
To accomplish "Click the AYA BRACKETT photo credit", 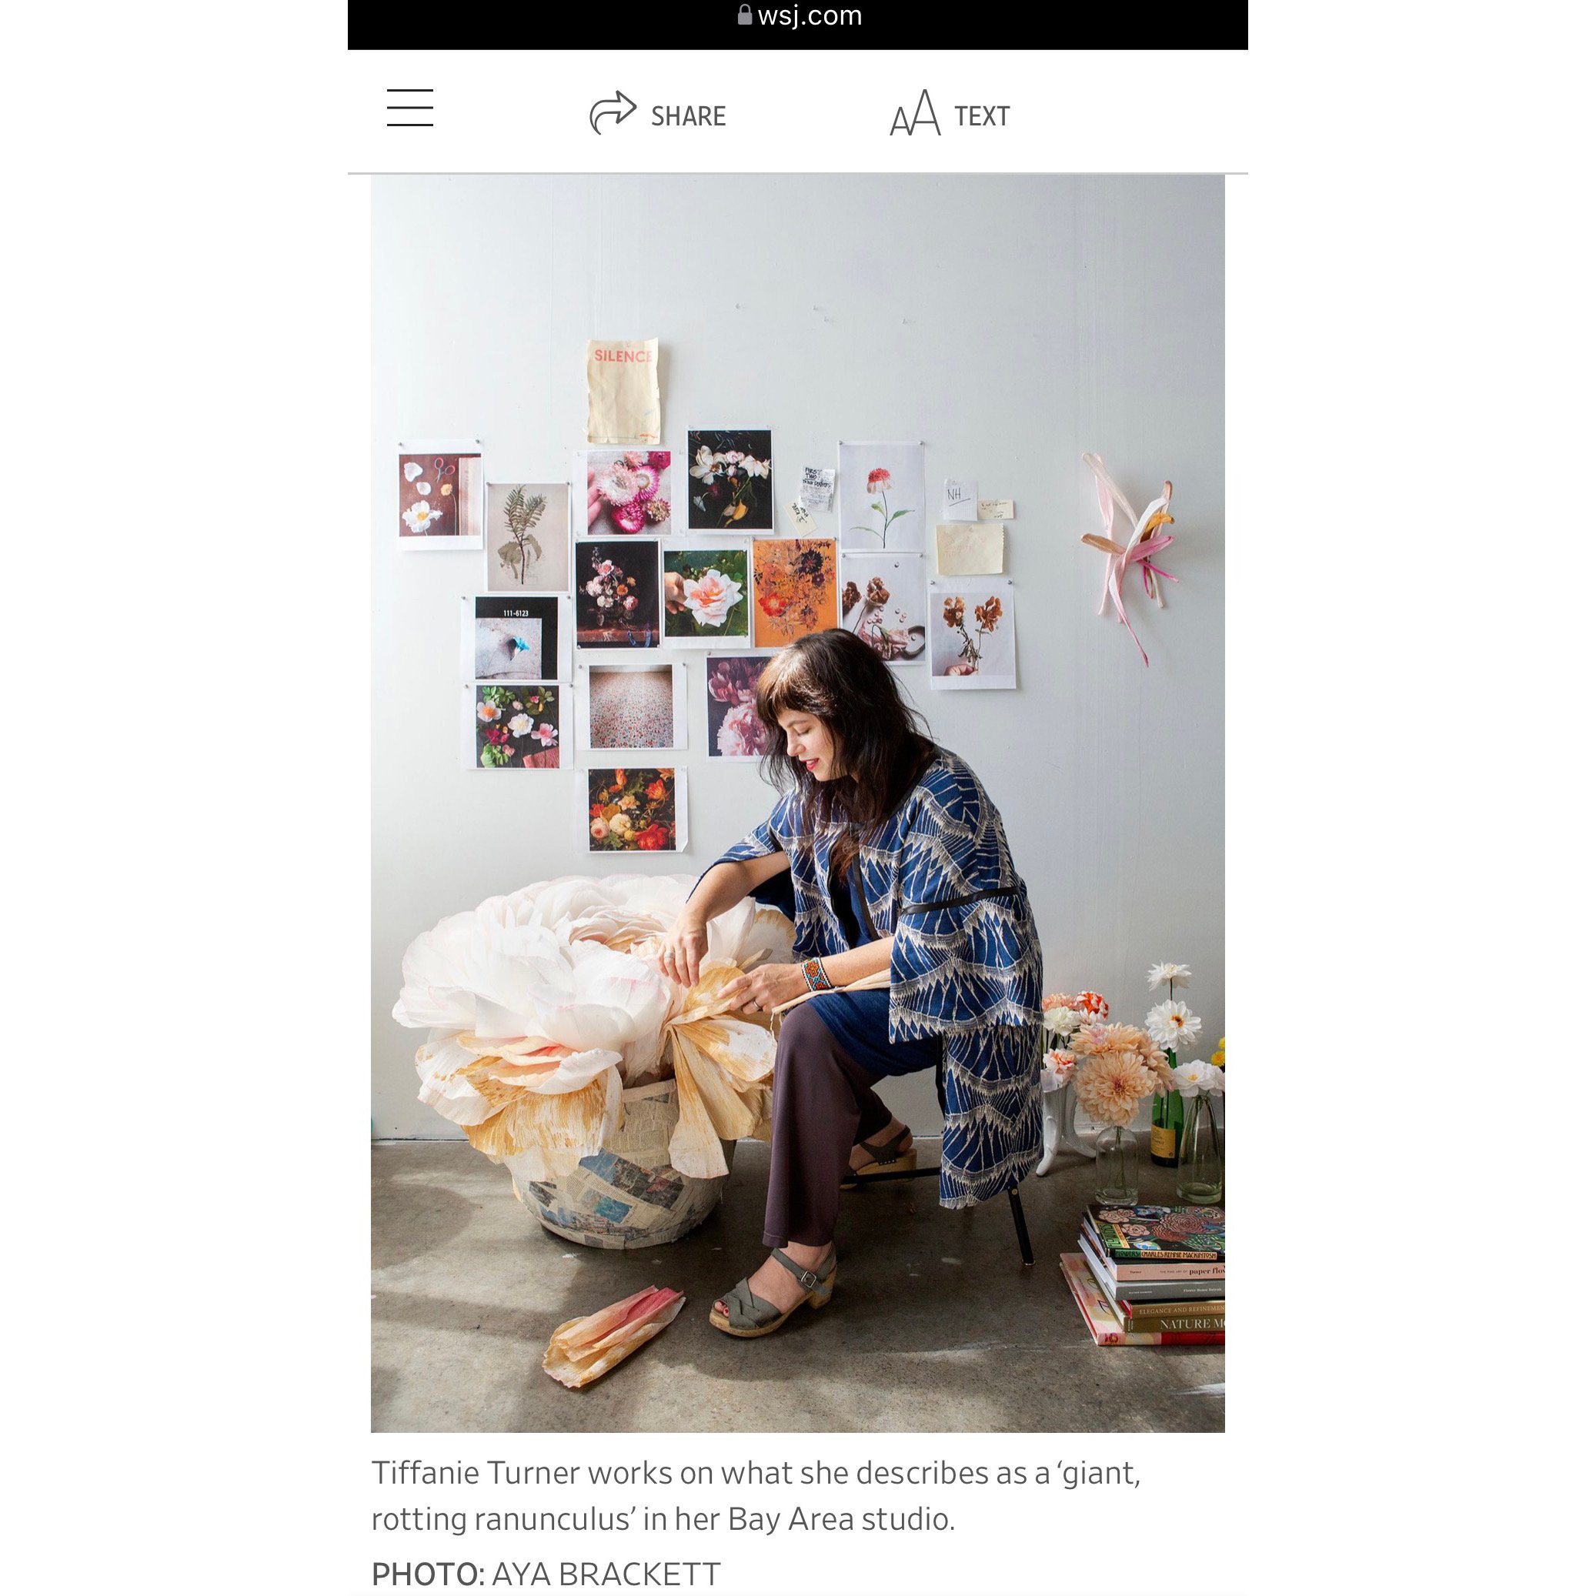I will click(606, 1574).
